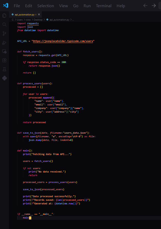Screen dimensions: 161x229
Task: Go forward with the right arrow
Action: coord(154,6)
